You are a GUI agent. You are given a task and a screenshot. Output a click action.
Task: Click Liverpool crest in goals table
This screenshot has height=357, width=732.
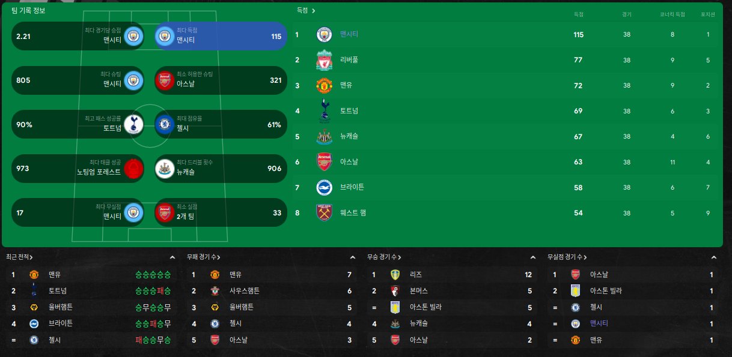(x=325, y=60)
